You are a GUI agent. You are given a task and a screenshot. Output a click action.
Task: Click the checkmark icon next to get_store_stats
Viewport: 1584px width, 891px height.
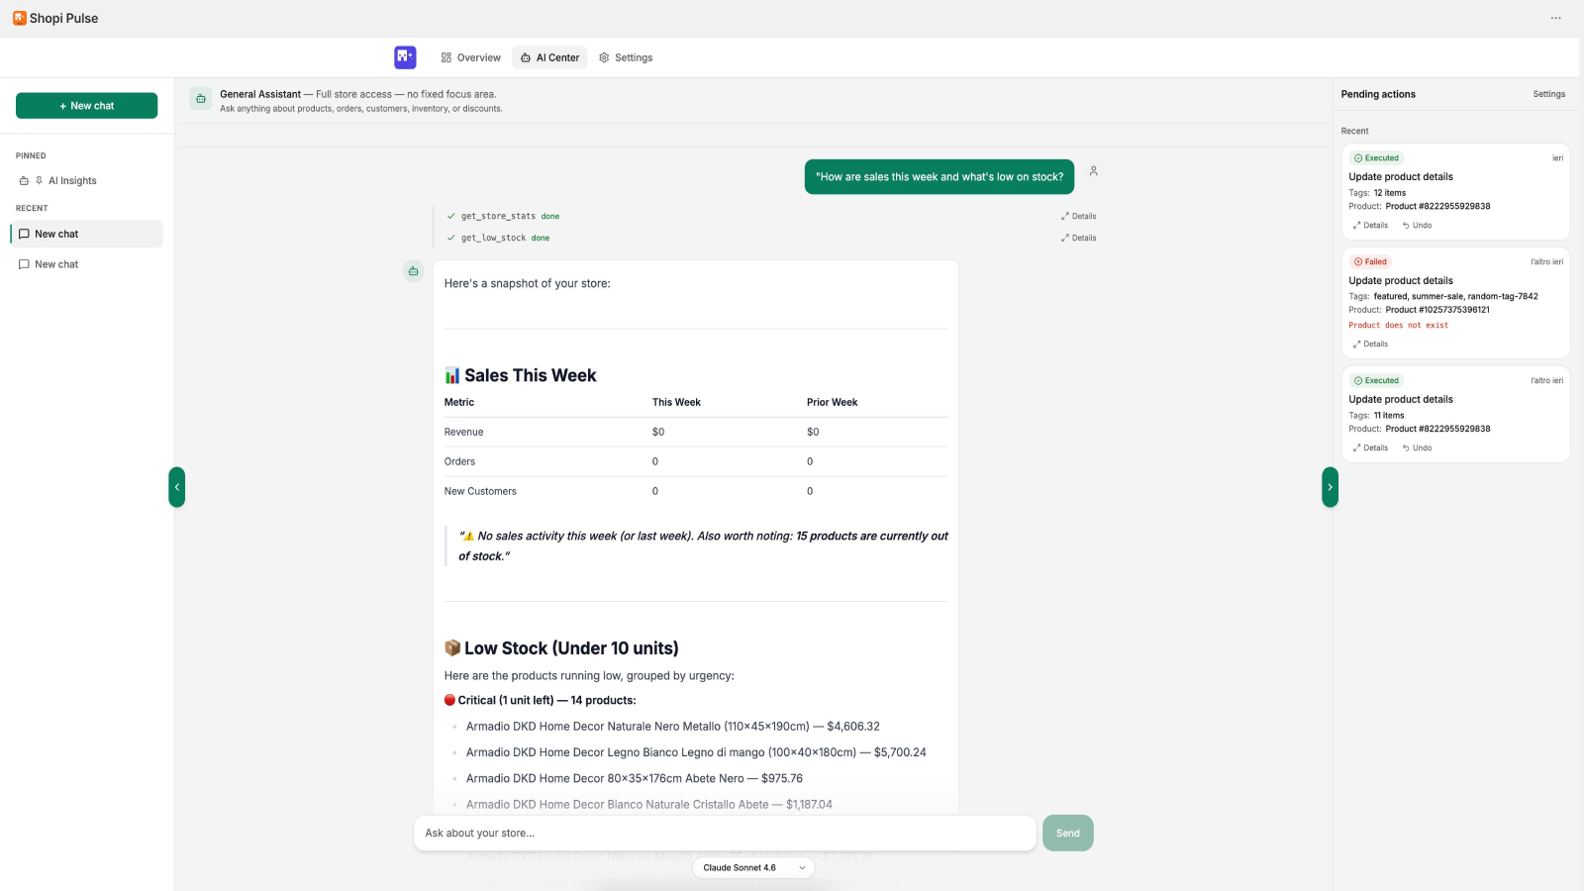451,216
